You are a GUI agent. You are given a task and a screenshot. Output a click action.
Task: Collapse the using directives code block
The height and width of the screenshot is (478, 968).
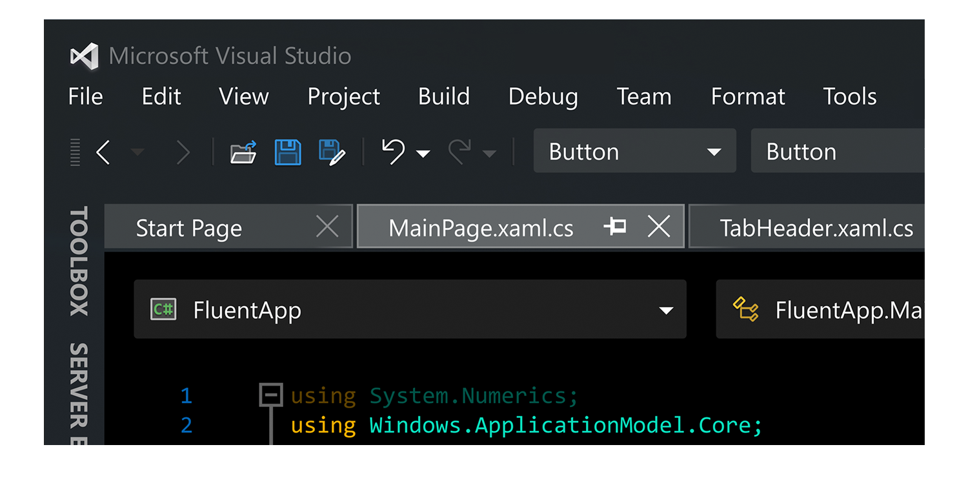point(271,395)
